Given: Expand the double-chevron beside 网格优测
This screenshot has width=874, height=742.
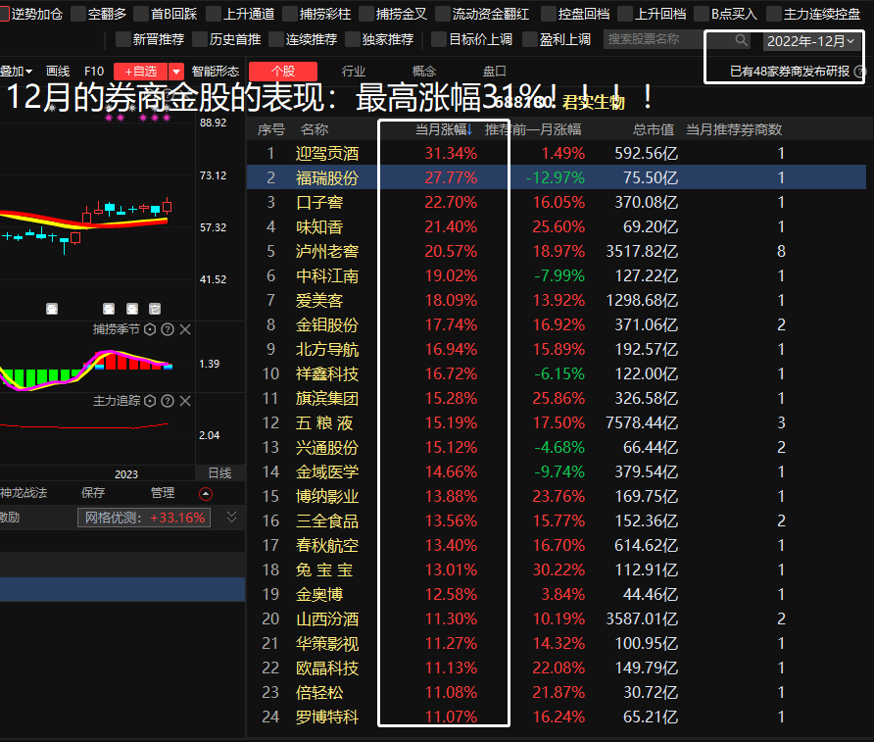Looking at the screenshot, I should click(x=232, y=518).
